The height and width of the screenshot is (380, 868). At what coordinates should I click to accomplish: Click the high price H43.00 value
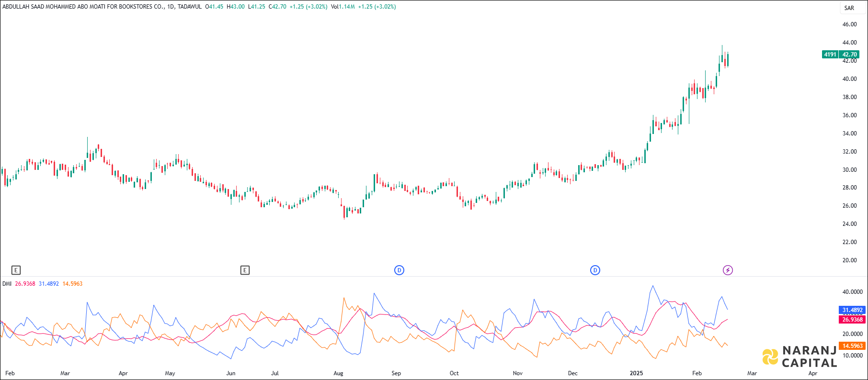click(236, 7)
